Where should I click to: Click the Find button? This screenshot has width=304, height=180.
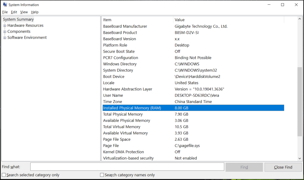click(244, 167)
